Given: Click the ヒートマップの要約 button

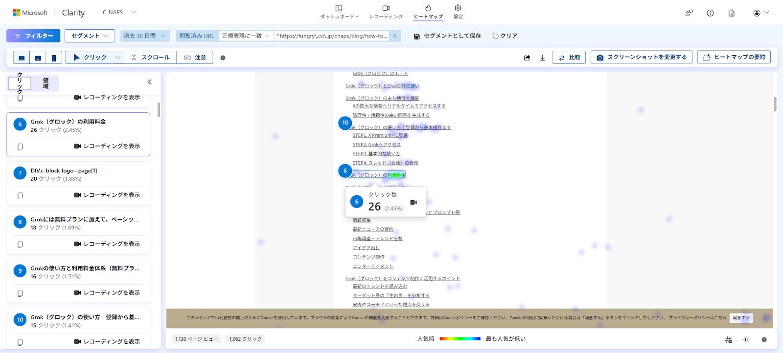Looking at the screenshot, I should (x=734, y=57).
